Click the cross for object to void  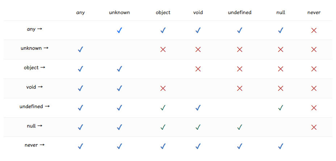[x=198, y=69]
